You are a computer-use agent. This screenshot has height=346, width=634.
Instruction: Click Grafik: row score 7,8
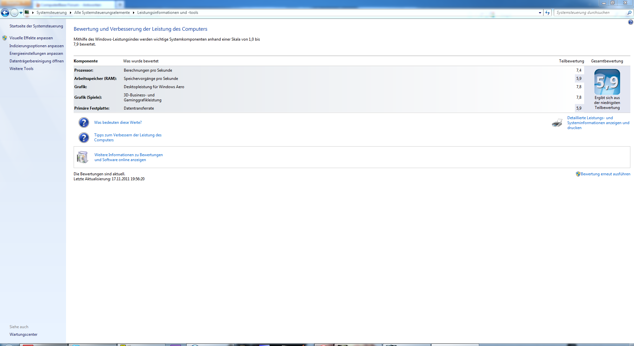pos(579,87)
